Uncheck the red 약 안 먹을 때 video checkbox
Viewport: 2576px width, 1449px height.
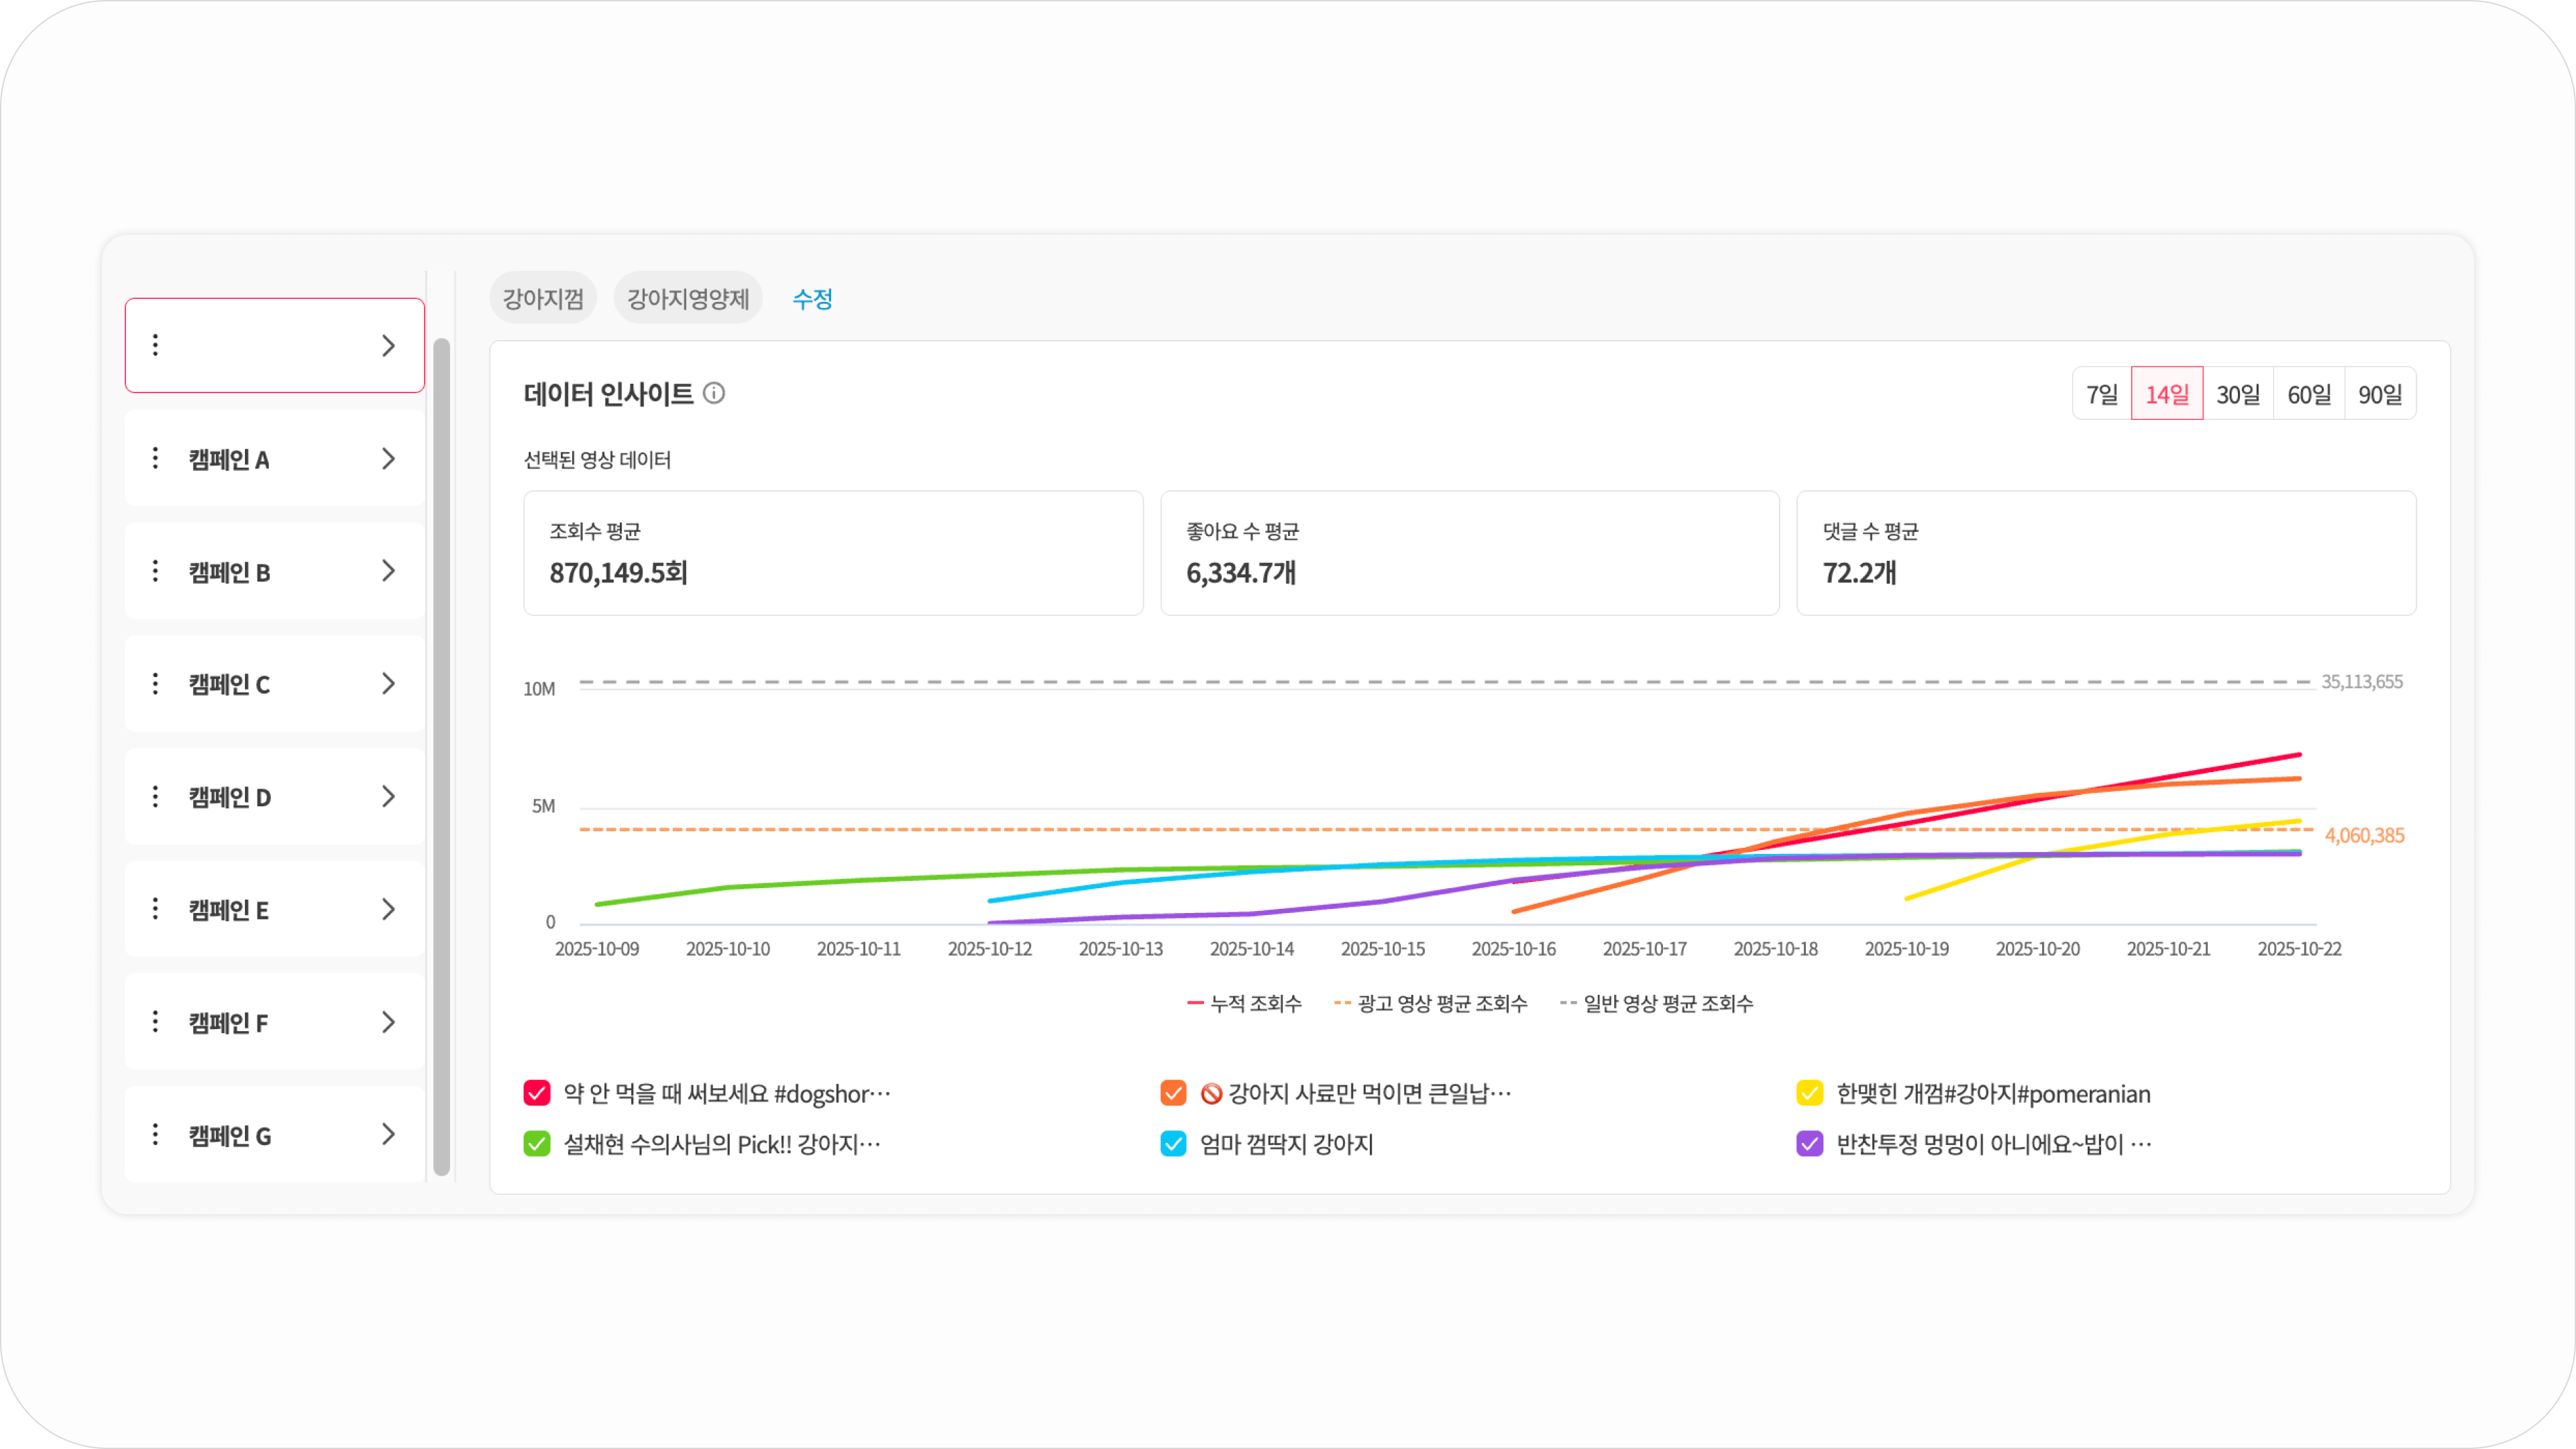tap(537, 1093)
